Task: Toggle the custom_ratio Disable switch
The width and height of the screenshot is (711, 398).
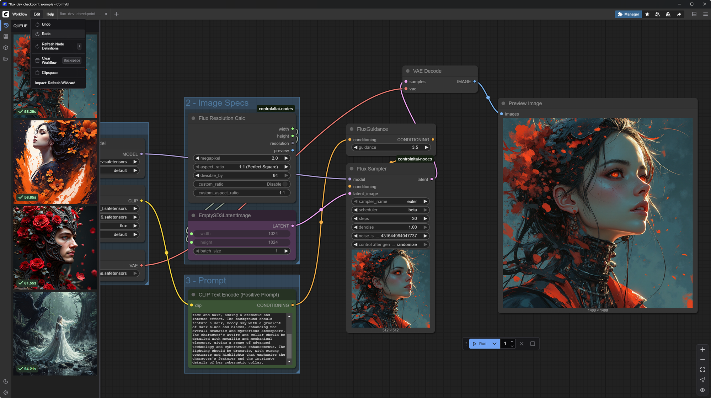Action: [x=285, y=184]
